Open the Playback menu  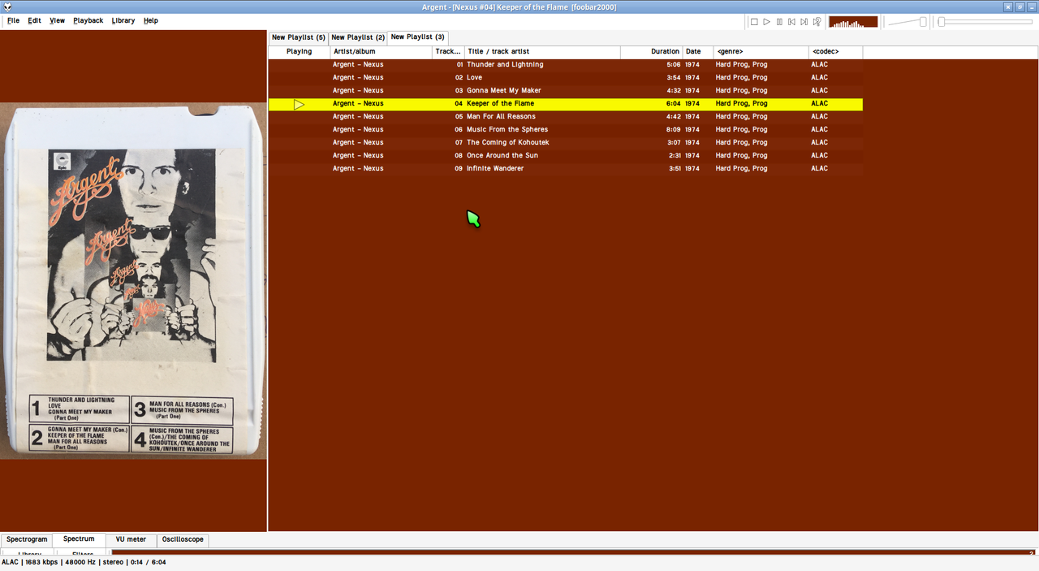point(88,20)
